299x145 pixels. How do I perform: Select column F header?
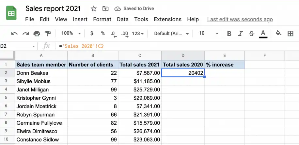tap(265, 56)
